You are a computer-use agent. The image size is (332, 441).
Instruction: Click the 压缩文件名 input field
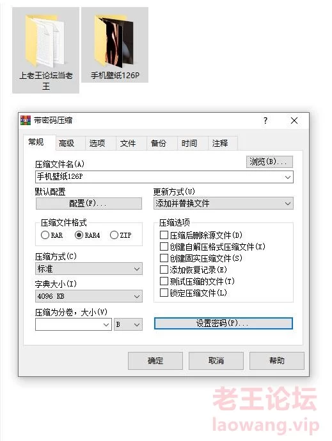click(164, 177)
